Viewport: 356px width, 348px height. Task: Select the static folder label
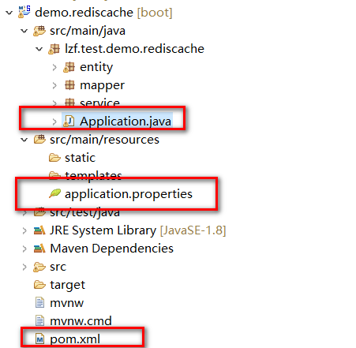pyautogui.click(x=80, y=158)
